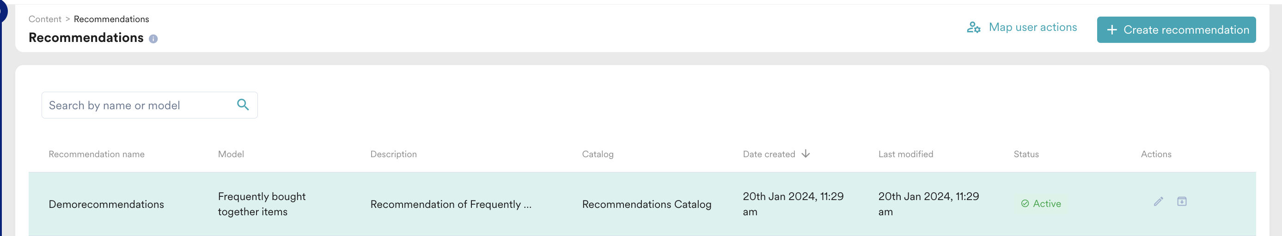Click the Active status check icon
The height and width of the screenshot is (236, 1282).
(x=1025, y=204)
